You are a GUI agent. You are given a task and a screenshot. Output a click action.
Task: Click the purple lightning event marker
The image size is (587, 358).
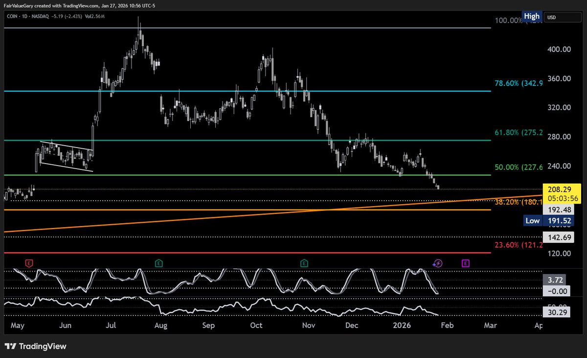coord(438,263)
